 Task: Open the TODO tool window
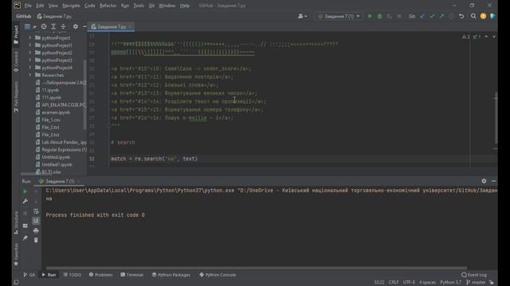tap(73, 275)
